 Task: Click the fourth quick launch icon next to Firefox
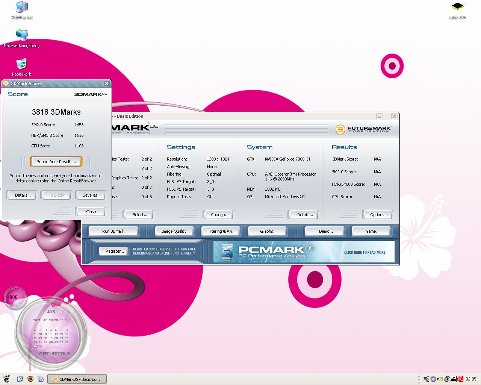pos(41,379)
